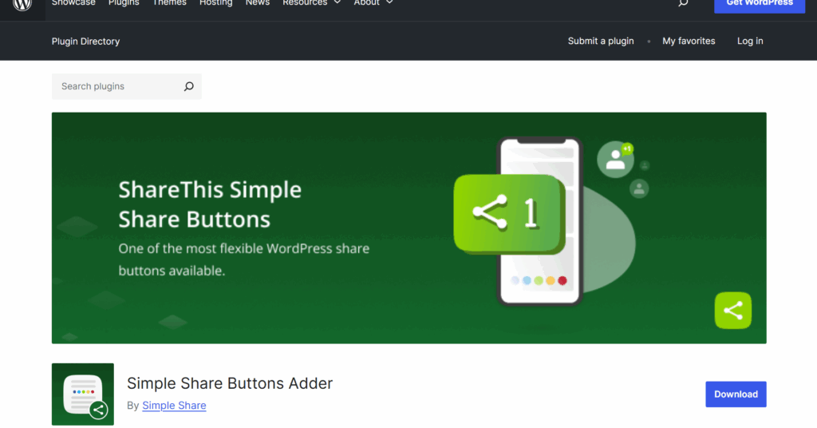Open Submit a plugin link
Image resolution: width=817 pixels, height=428 pixels.
[601, 41]
